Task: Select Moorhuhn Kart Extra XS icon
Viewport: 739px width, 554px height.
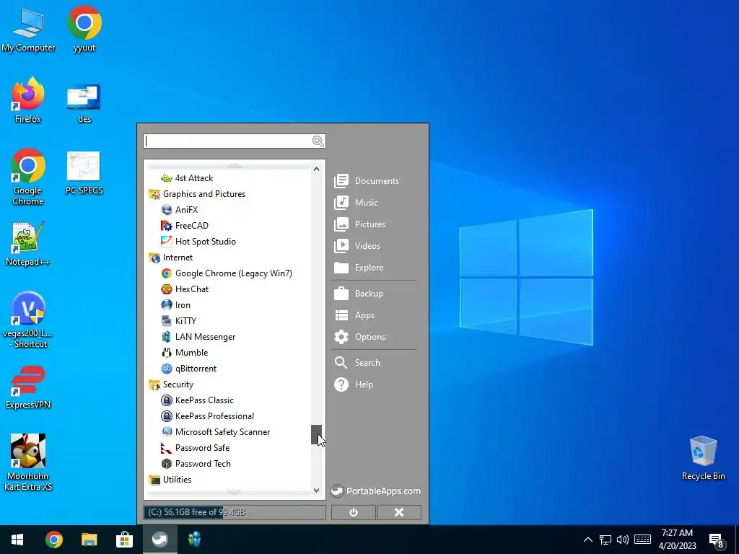Action: click(x=28, y=462)
